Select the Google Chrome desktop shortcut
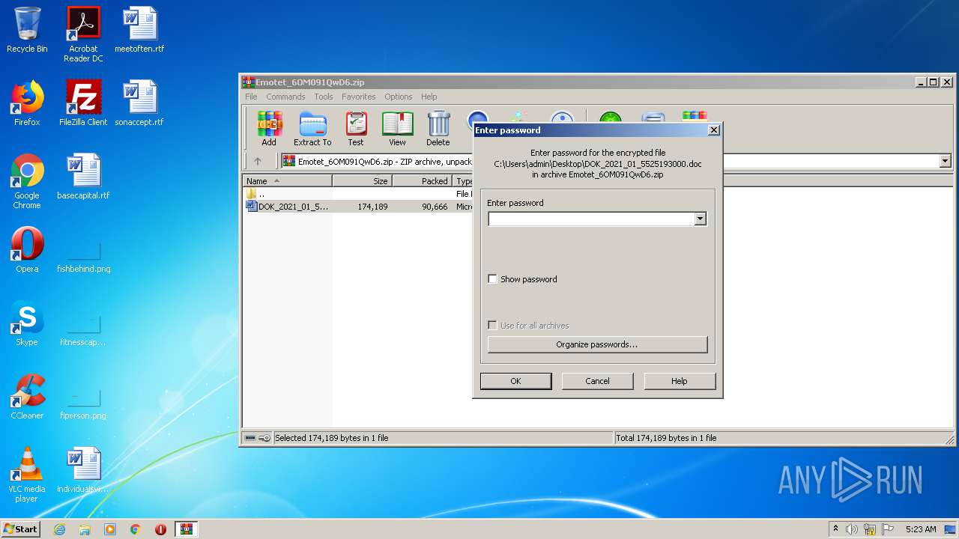 click(27, 181)
